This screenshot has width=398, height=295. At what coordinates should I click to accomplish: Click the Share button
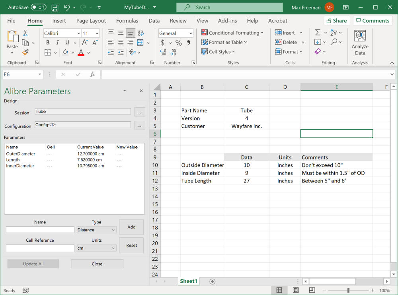point(337,21)
